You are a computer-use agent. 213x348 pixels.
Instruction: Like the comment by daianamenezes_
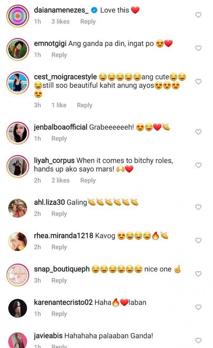pos(198,15)
